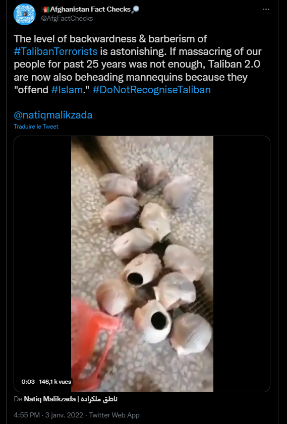The image size is (287, 424).
Task: Open the Natiq Malikzada video source link
Action: 70,399
